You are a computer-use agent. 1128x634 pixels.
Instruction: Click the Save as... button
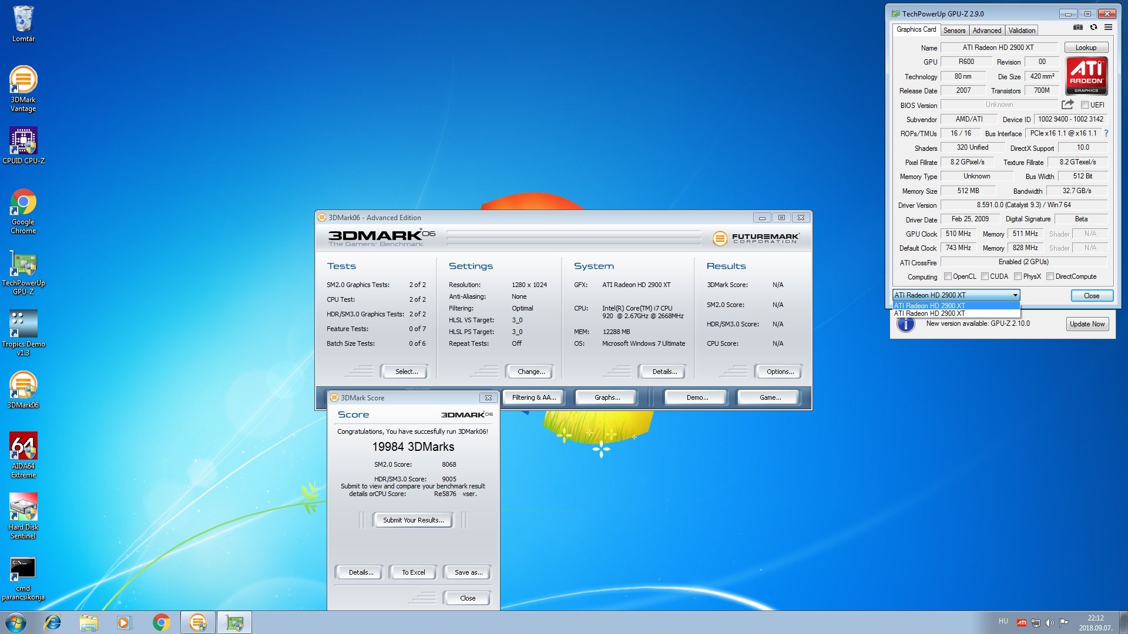pos(468,572)
